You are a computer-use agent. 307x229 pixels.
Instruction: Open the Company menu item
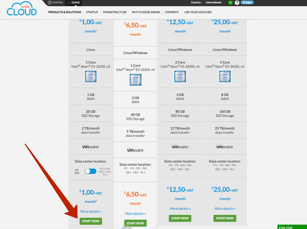(x=172, y=12)
